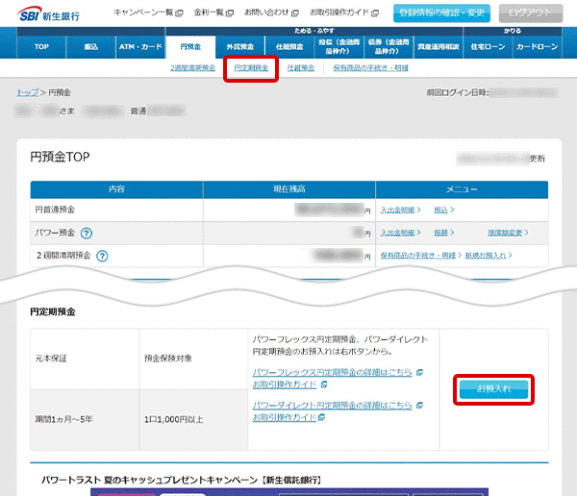Click パワートラスト 夏のキャッシュプレゼントキャンペーン heading

tap(182, 480)
